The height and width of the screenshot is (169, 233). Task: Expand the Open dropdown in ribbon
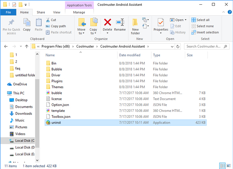185,20
